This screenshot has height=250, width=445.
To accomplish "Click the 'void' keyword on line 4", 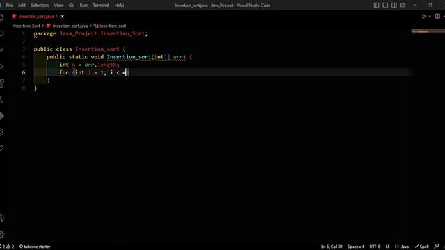I will point(97,57).
